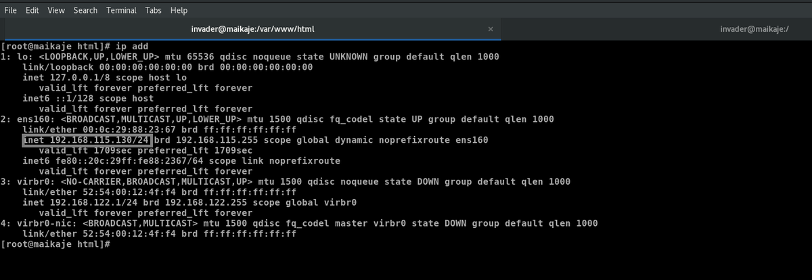The image size is (812, 280).
Task: Click the inet 192.168.115.130/24 address
Action: pos(86,140)
